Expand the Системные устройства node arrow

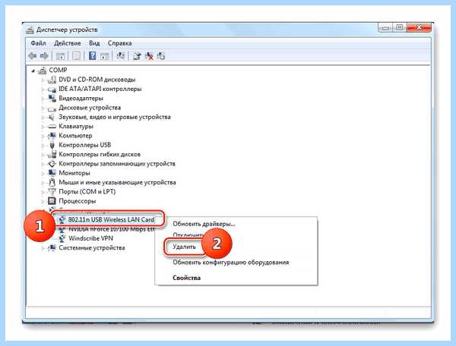point(43,248)
